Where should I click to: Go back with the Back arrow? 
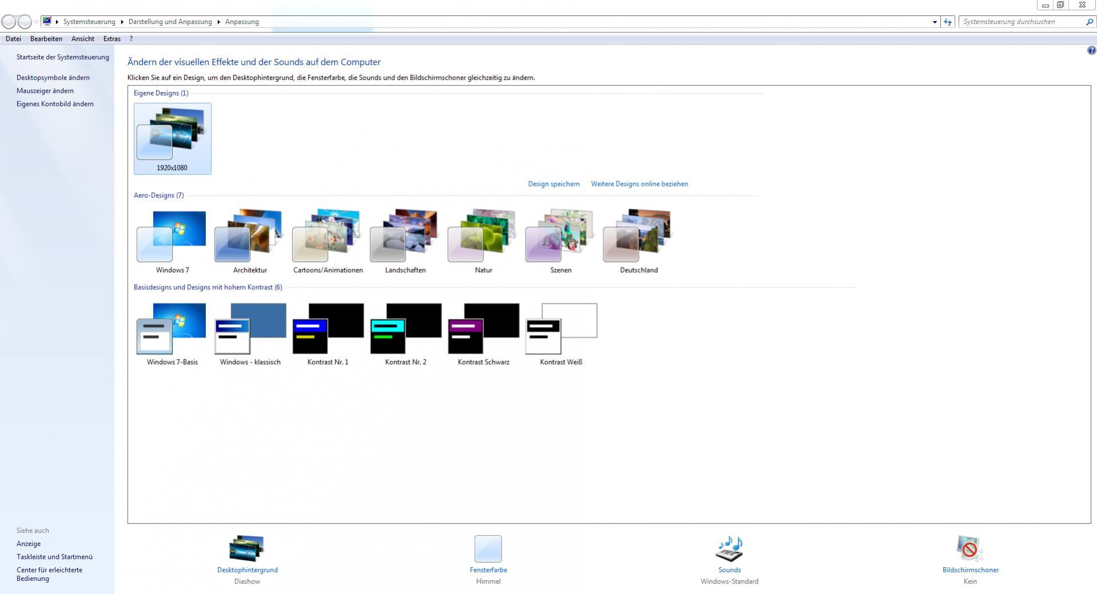click(x=9, y=22)
